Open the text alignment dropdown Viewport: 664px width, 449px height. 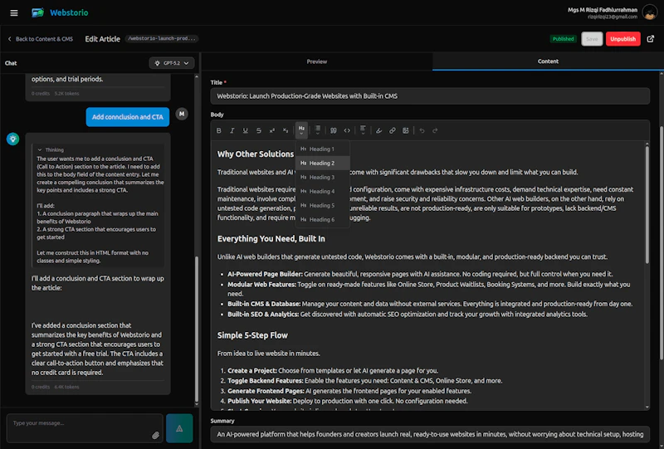(x=363, y=130)
